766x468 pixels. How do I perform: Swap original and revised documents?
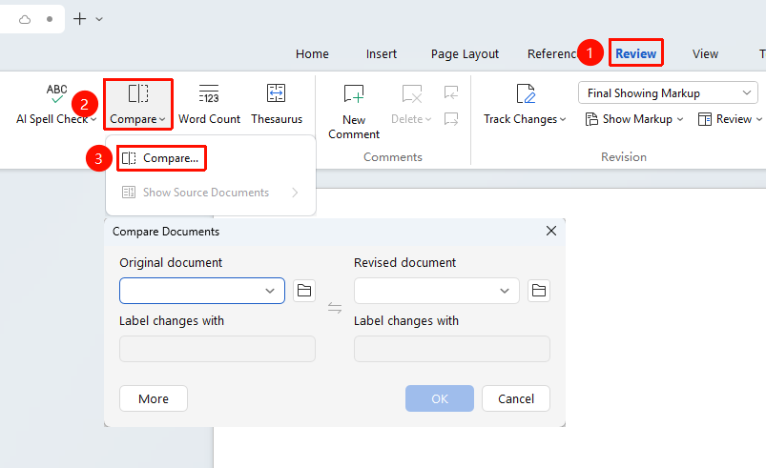[x=335, y=308]
